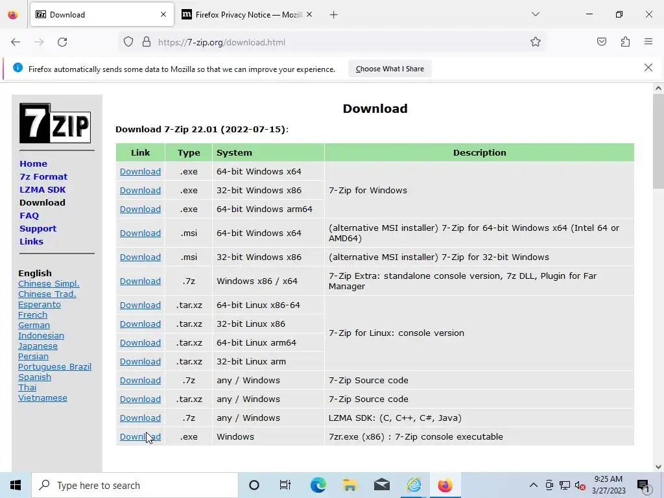
Task: Open Cortana circle icon on taskbar
Action: (254, 485)
